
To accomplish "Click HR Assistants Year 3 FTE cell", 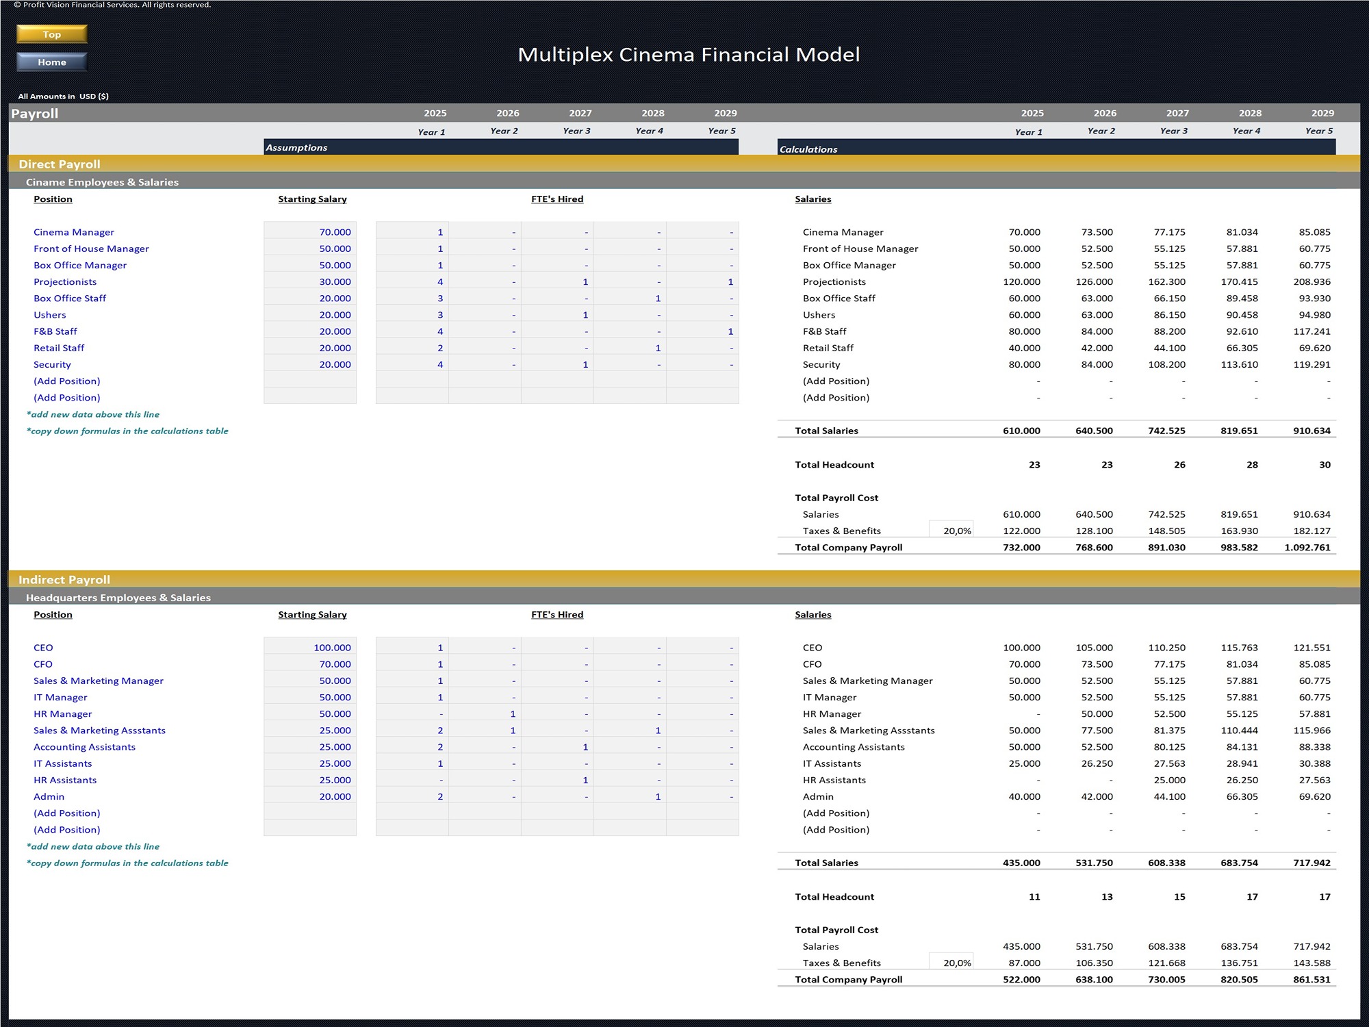I will pos(557,780).
